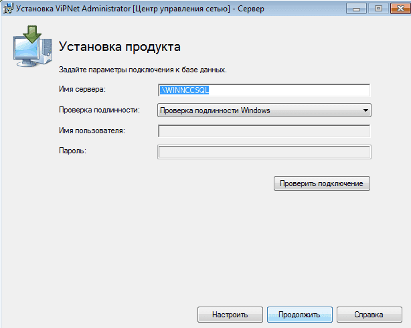
Task: Open help with the 'Справка' button
Action: click(368, 314)
